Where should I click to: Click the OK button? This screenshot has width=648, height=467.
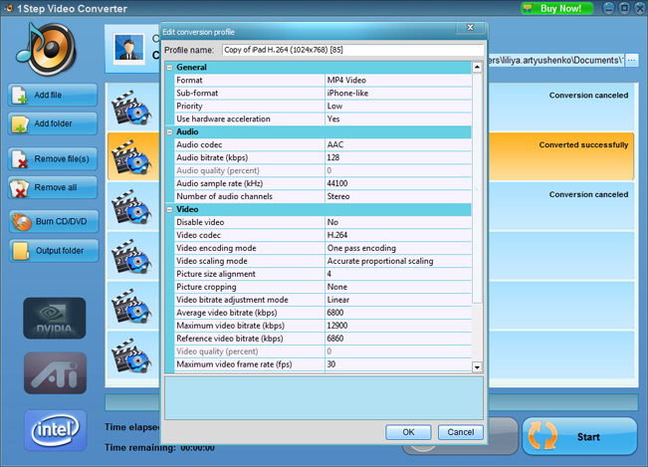coord(408,432)
